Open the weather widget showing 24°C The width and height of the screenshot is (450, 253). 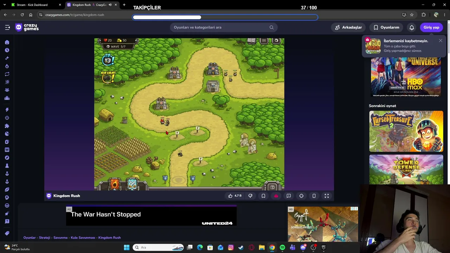click(x=16, y=247)
